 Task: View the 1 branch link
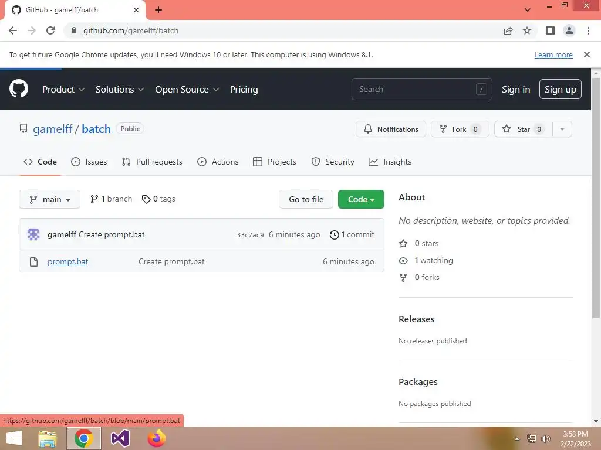[x=111, y=199]
